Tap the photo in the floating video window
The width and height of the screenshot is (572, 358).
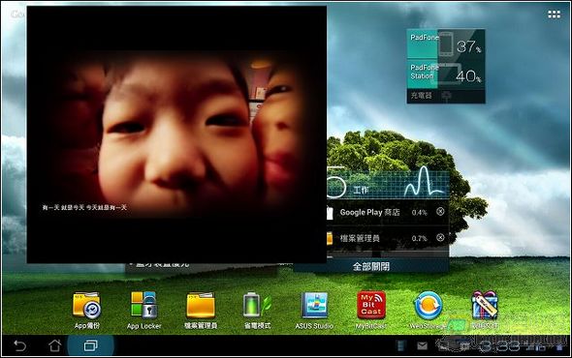(176, 134)
